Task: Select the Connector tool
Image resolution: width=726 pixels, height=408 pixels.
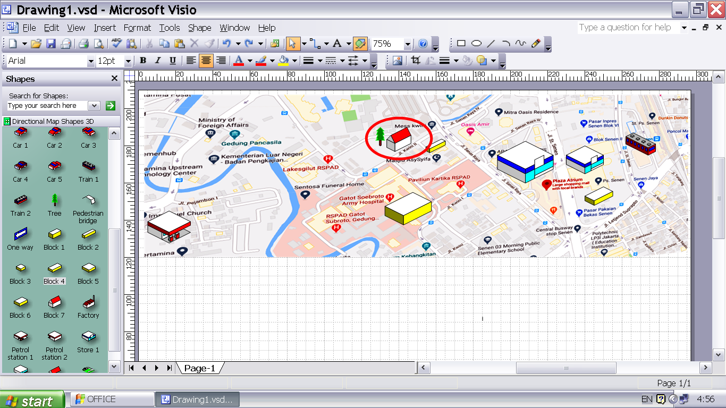Action: pyautogui.click(x=315, y=44)
